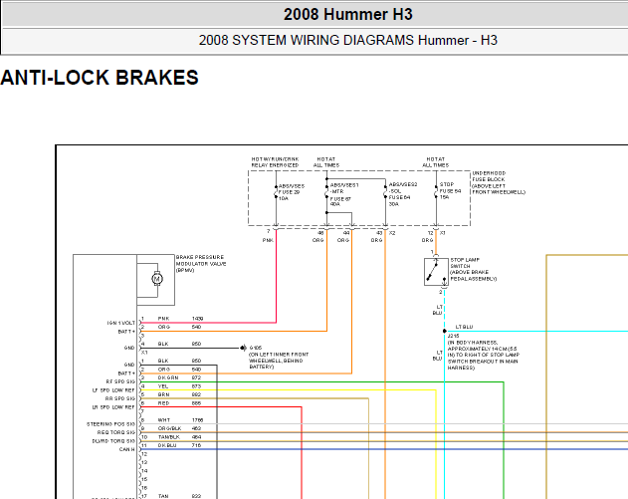Click the J215 splice junction dot

[444, 331]
